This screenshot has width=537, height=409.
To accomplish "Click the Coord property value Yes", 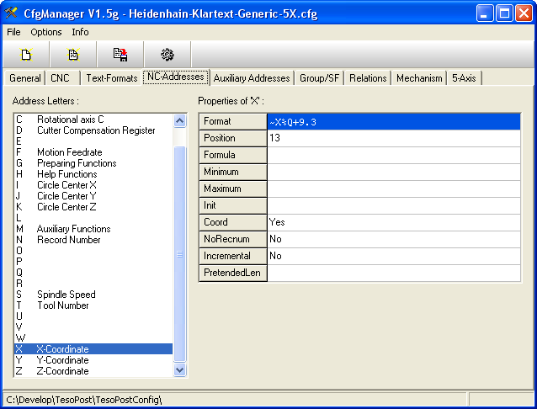I will [393, 222].
